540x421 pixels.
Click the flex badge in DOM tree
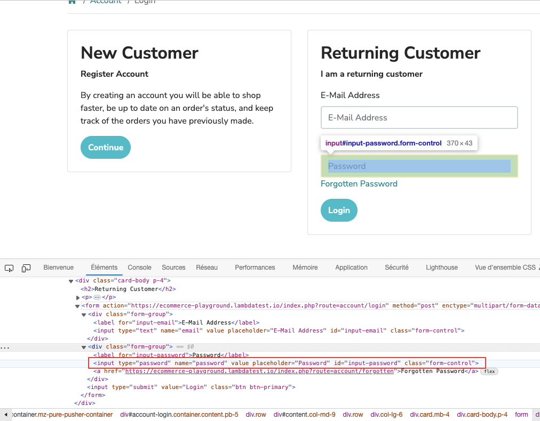(x=489, y=371)
